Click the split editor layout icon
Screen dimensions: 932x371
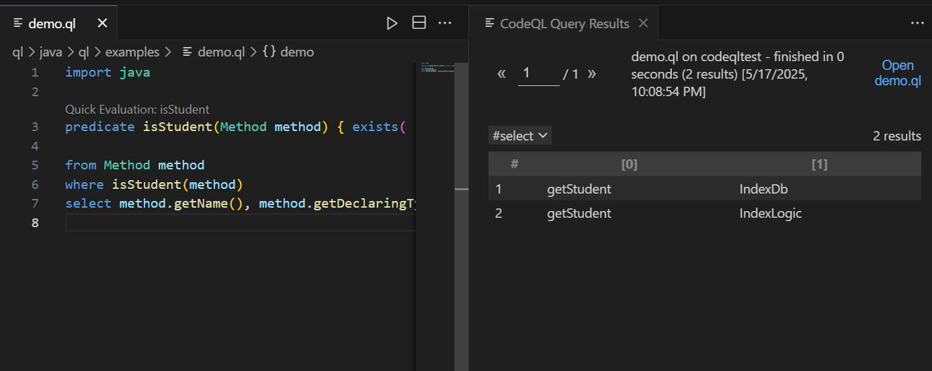[x=419, y=24]
